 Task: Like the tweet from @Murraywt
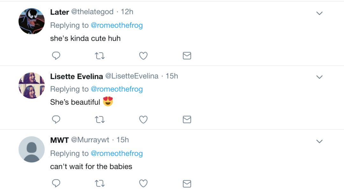(x=143, y=183)
